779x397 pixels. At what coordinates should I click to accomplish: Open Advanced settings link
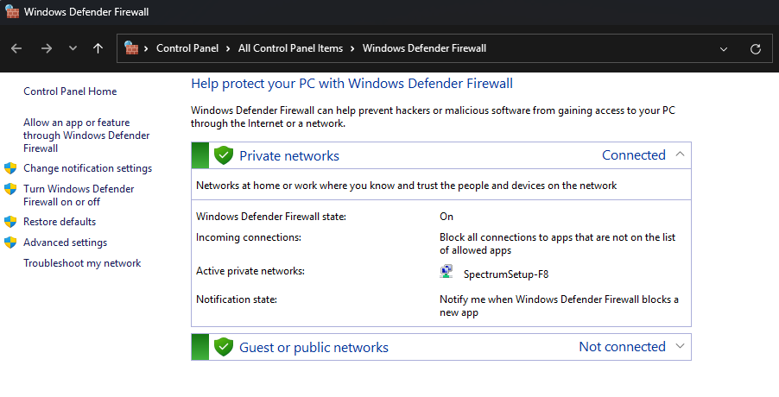click(x=65, y=243)
